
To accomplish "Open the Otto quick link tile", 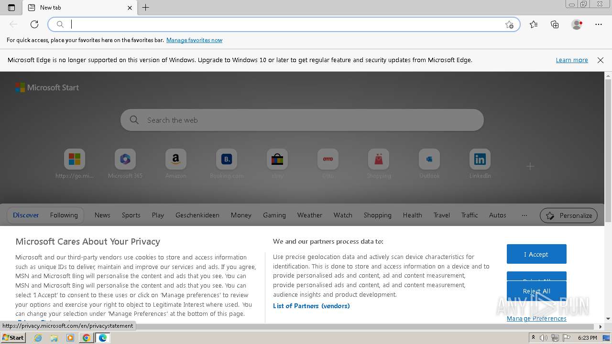I will (328, 164).
